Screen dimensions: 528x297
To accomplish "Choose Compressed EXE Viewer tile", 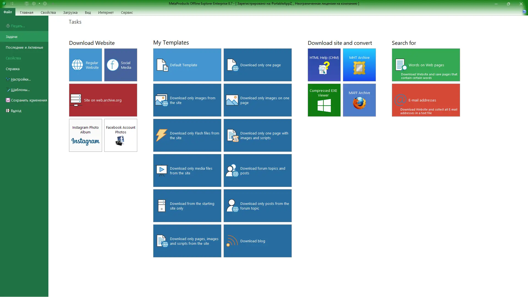I will (x=324, y=100).
